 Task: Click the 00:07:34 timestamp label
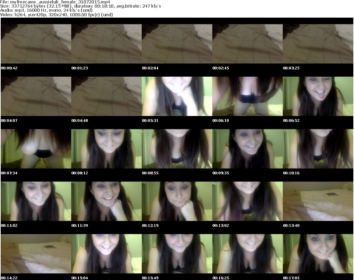[x=9, y=173]
